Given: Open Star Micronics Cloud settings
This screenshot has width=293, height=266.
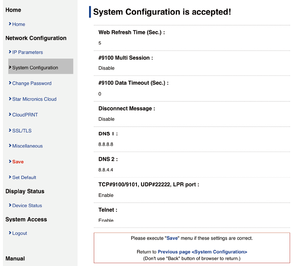Looking at the screenshot, I should (34, 99).
